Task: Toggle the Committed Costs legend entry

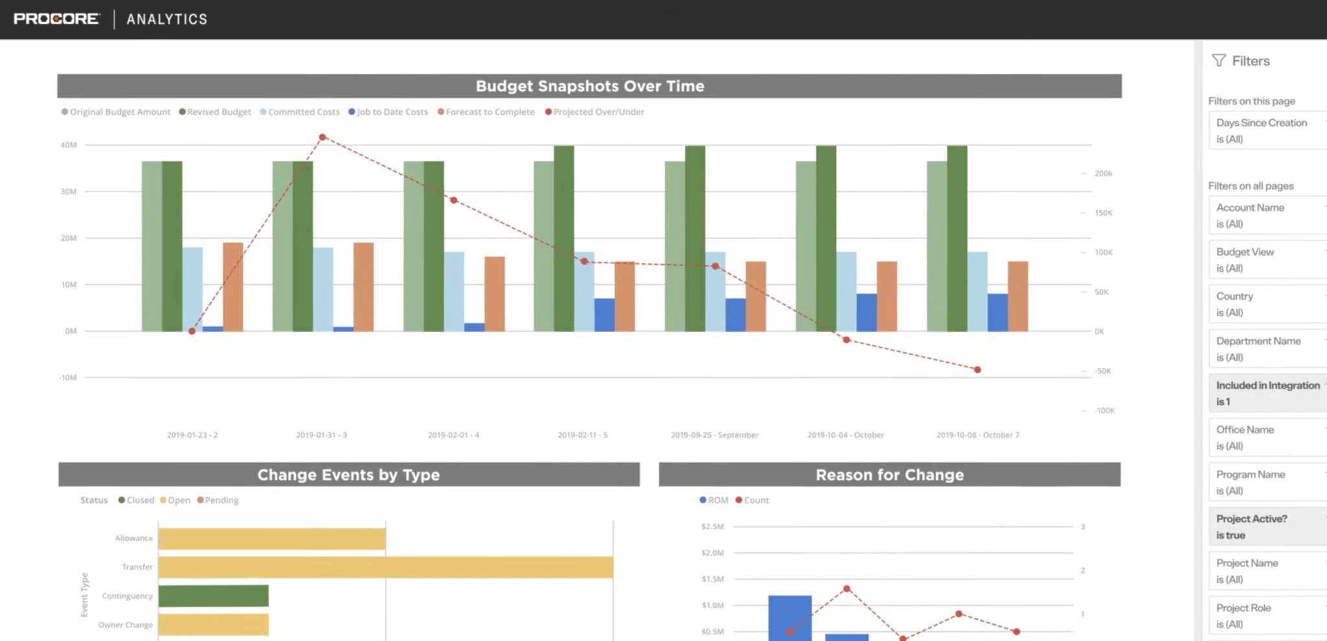Action: click(300, 111)
